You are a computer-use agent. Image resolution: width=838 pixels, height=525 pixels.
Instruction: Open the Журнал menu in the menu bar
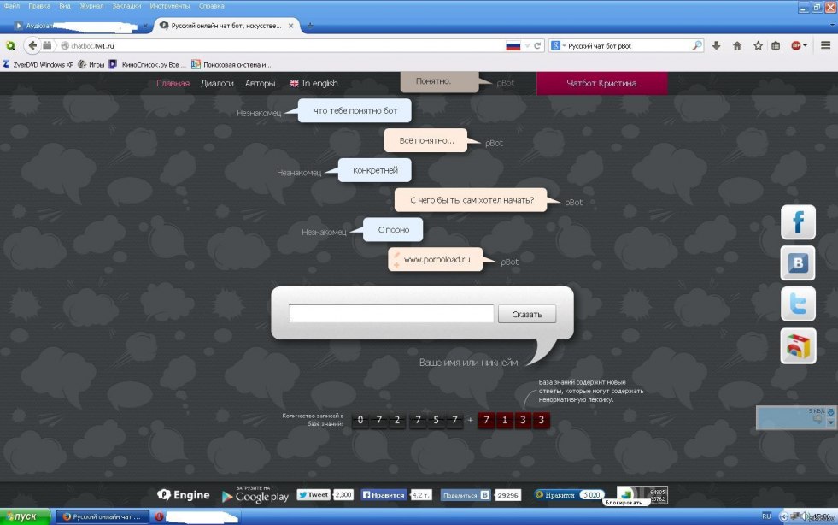[91, 6]
